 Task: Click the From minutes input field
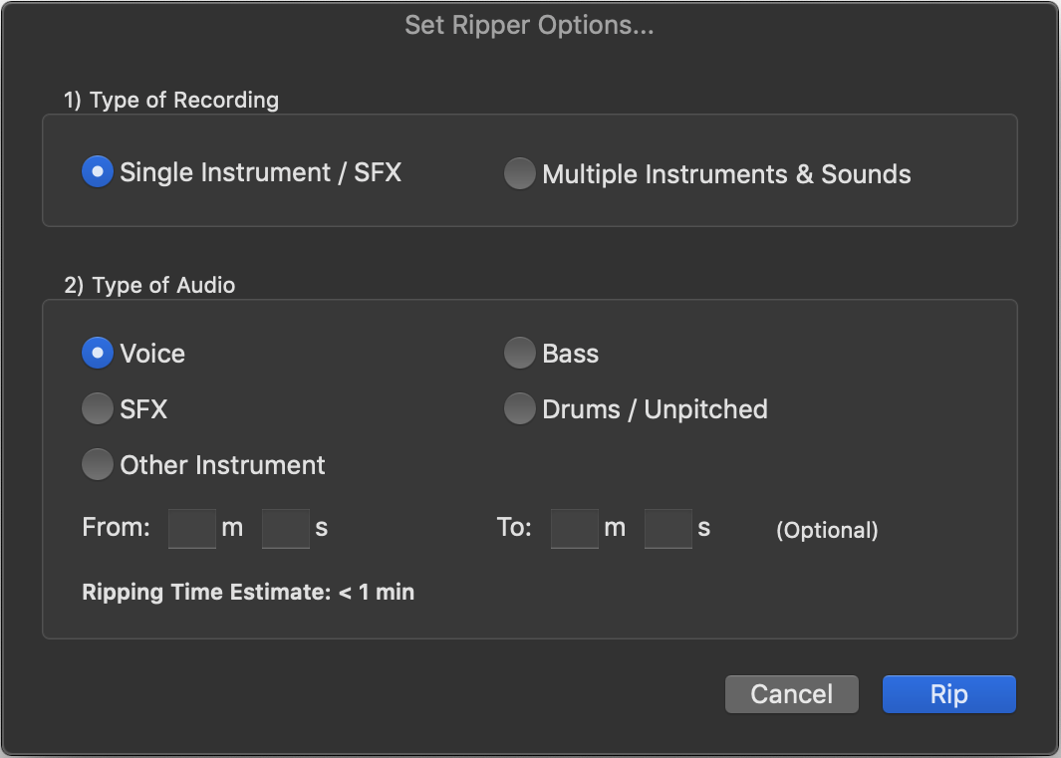click(x=191, y=528)
